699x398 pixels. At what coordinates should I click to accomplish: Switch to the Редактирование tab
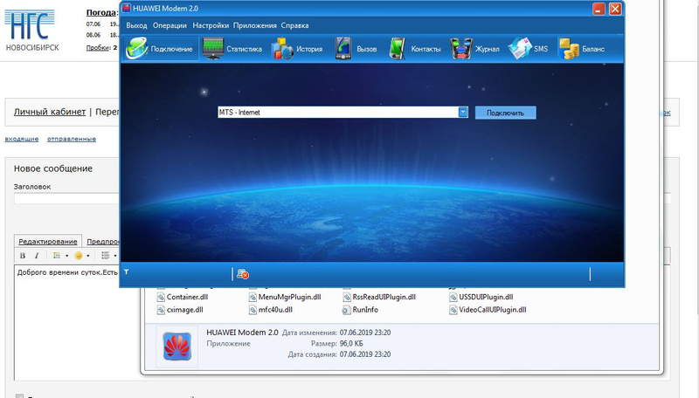48,241
